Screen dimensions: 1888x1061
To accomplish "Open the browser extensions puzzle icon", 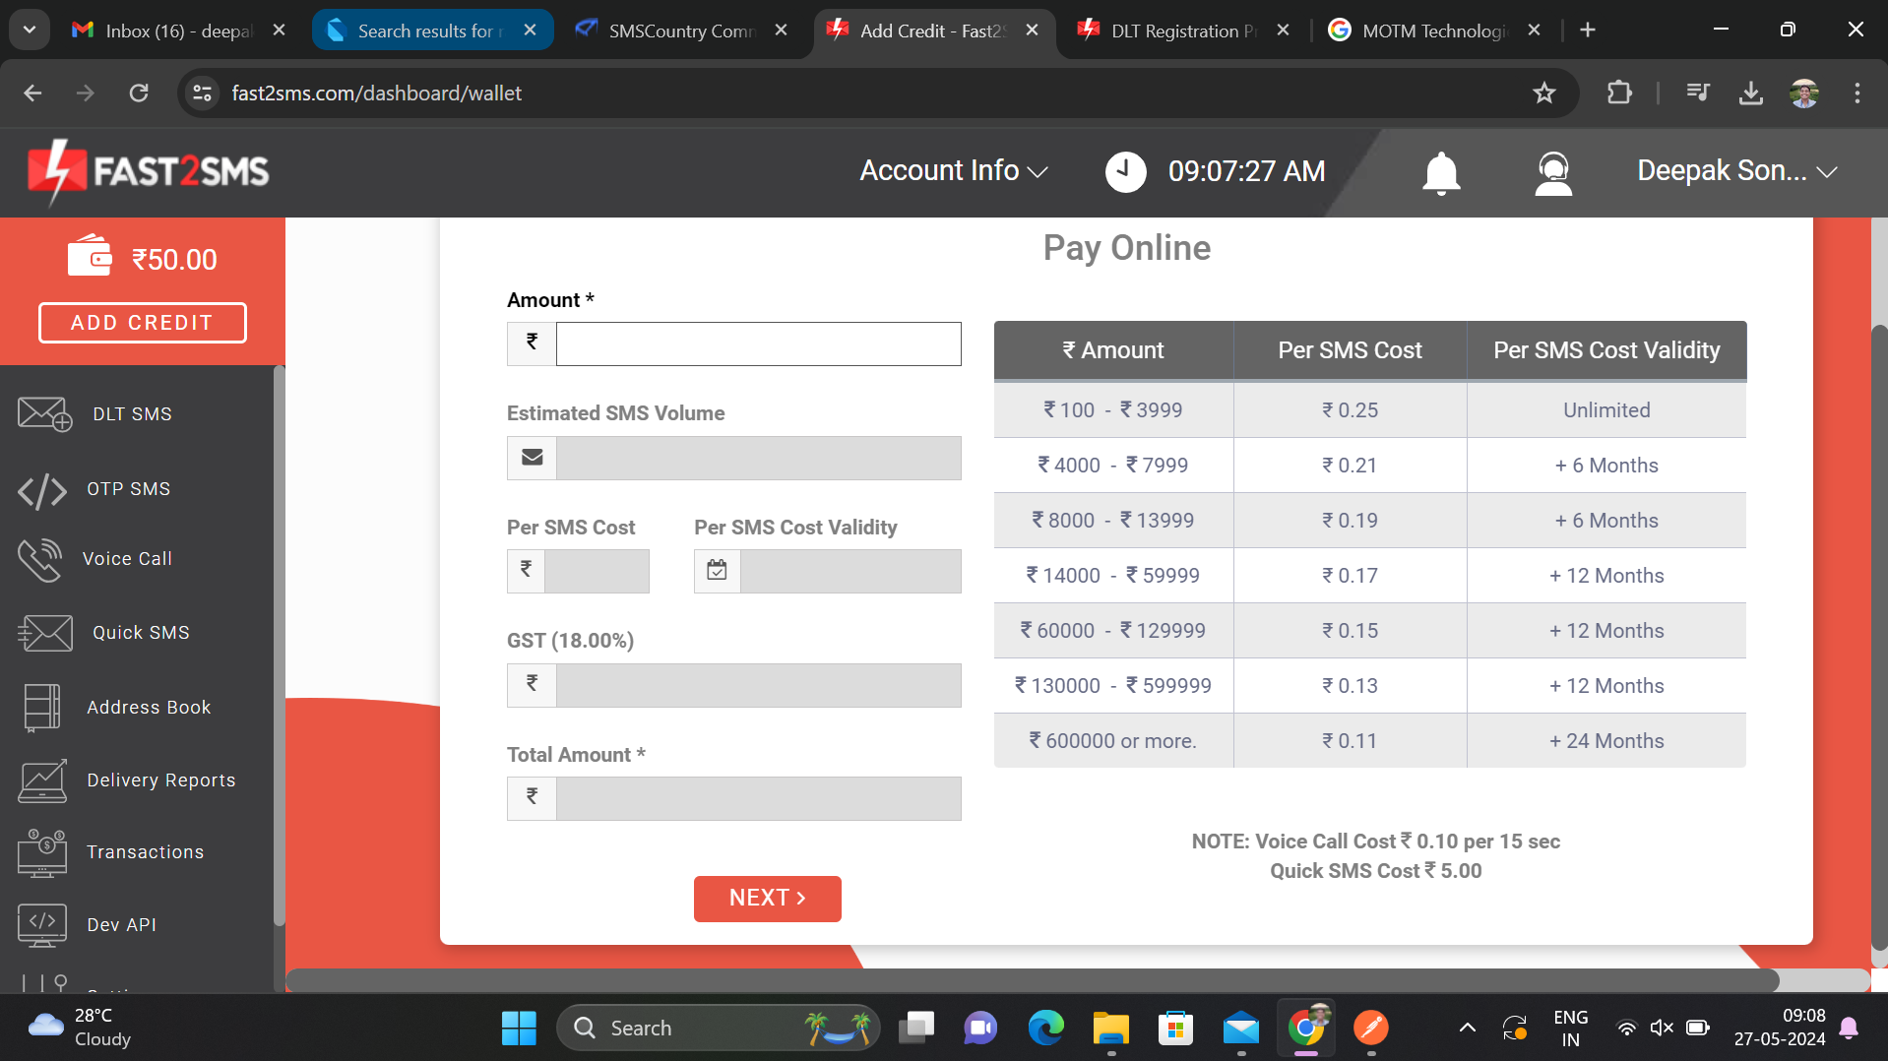I will click(1619, 94).
